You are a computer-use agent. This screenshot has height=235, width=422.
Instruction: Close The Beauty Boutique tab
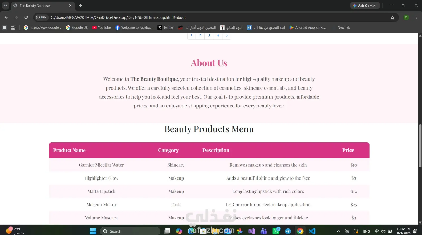70,6
